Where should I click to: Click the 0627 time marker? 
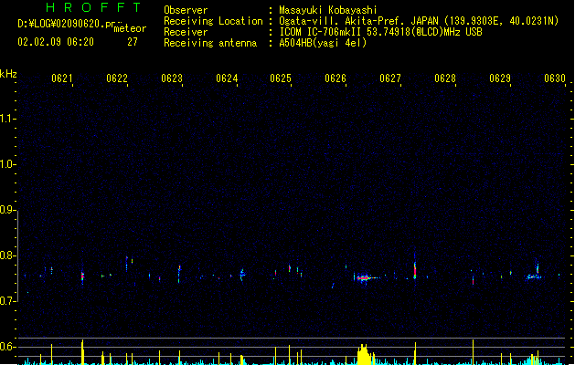point(390,78)
